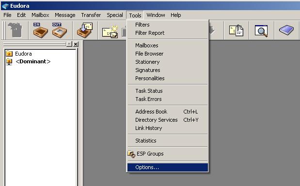300x186 pixels.
Task: Close the mailboxes side panel
Action: [76, 44]
